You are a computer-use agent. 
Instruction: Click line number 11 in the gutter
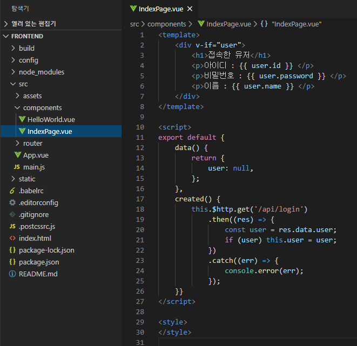click(140, 138)
